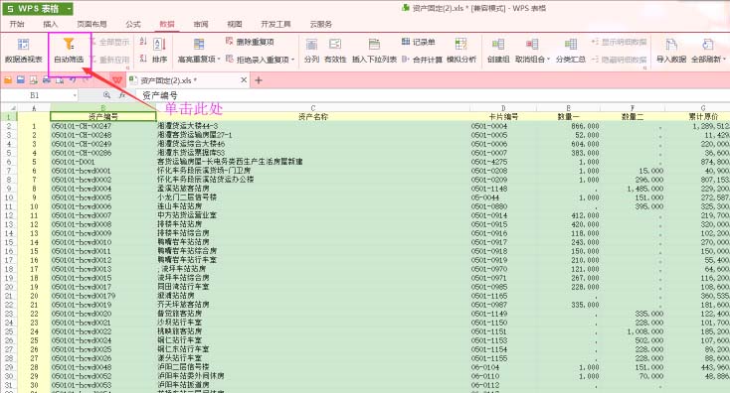The height and width of the screenshot is (393, 730).
Task: Click the 数量二 header cell
Action: pos(633,116)
